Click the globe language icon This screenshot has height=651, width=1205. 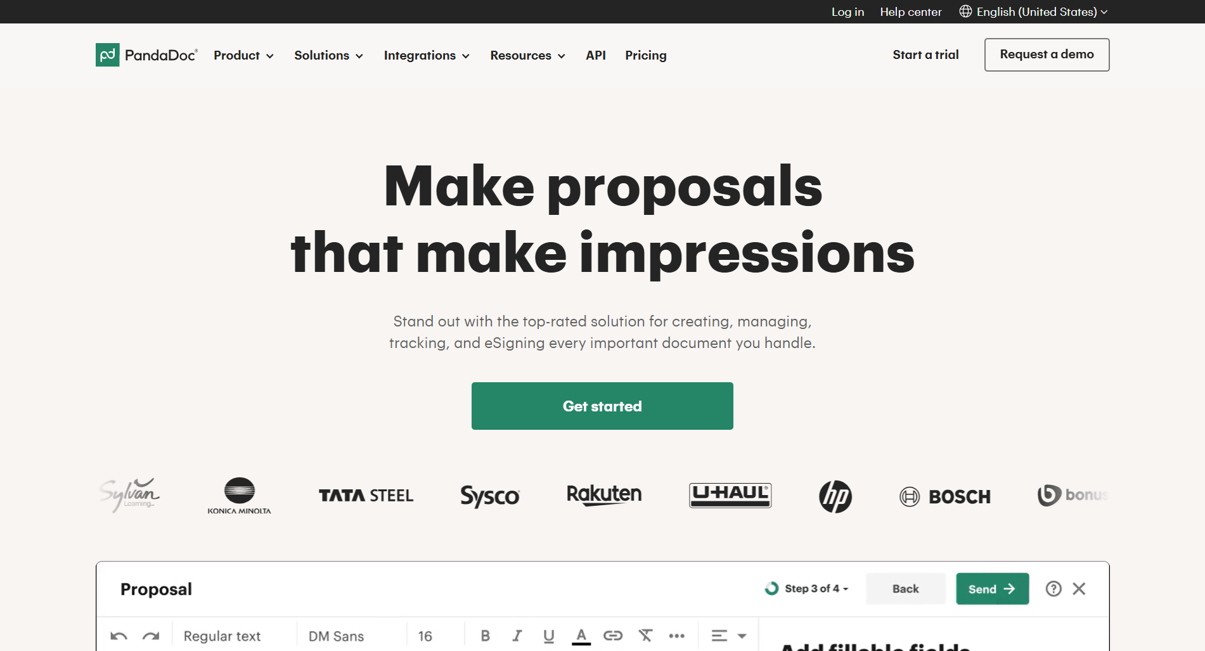(x=965, y=11)
